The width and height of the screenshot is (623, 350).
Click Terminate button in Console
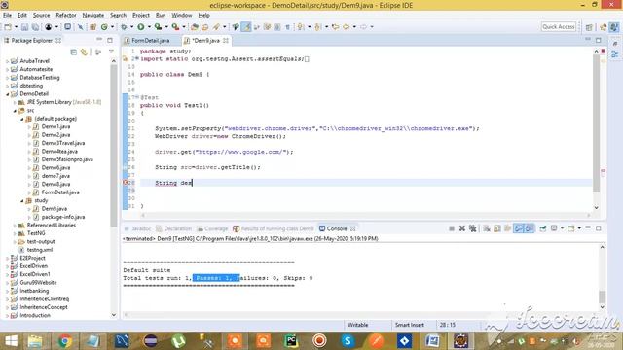point(452,228)
